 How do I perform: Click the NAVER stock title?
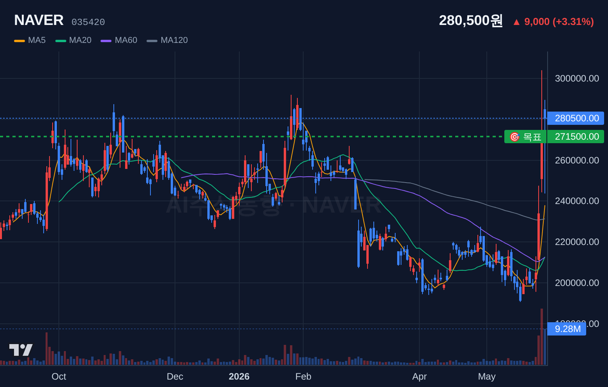coord(39,20)
